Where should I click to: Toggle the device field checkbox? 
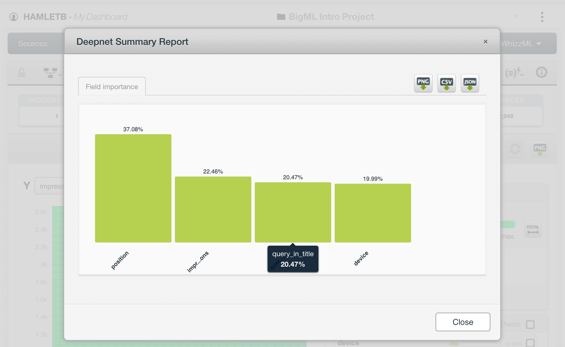(x=530, y=343)
